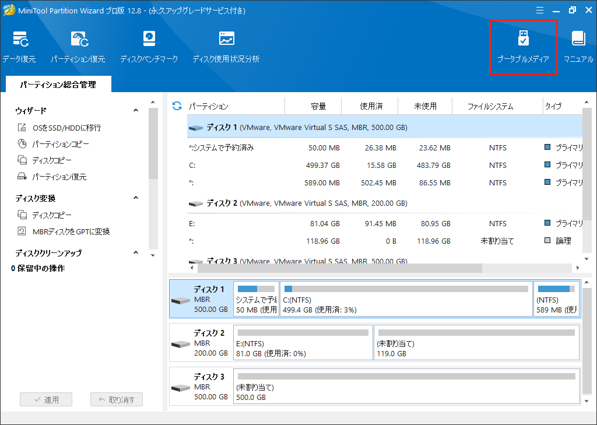Launch Partition Recovery (パーティション復元) from top toolbar
Screen dimensions: 597x425
[79, 47]
